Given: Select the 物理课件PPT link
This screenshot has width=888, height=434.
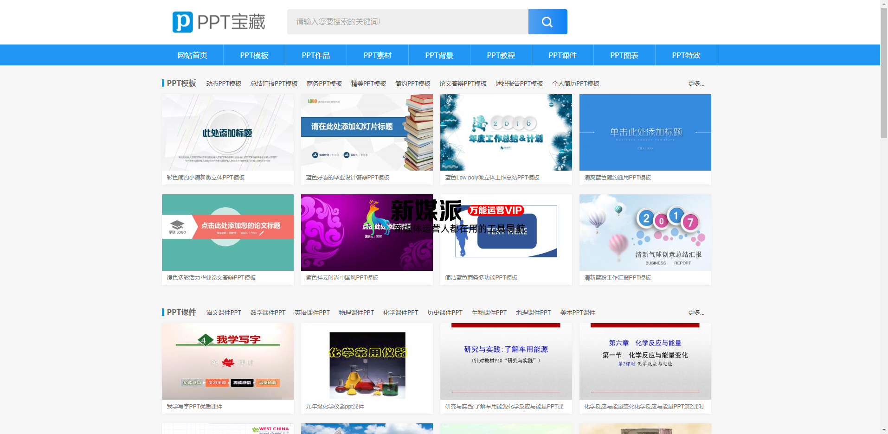Looking at the screenshot, I should 356,313.
